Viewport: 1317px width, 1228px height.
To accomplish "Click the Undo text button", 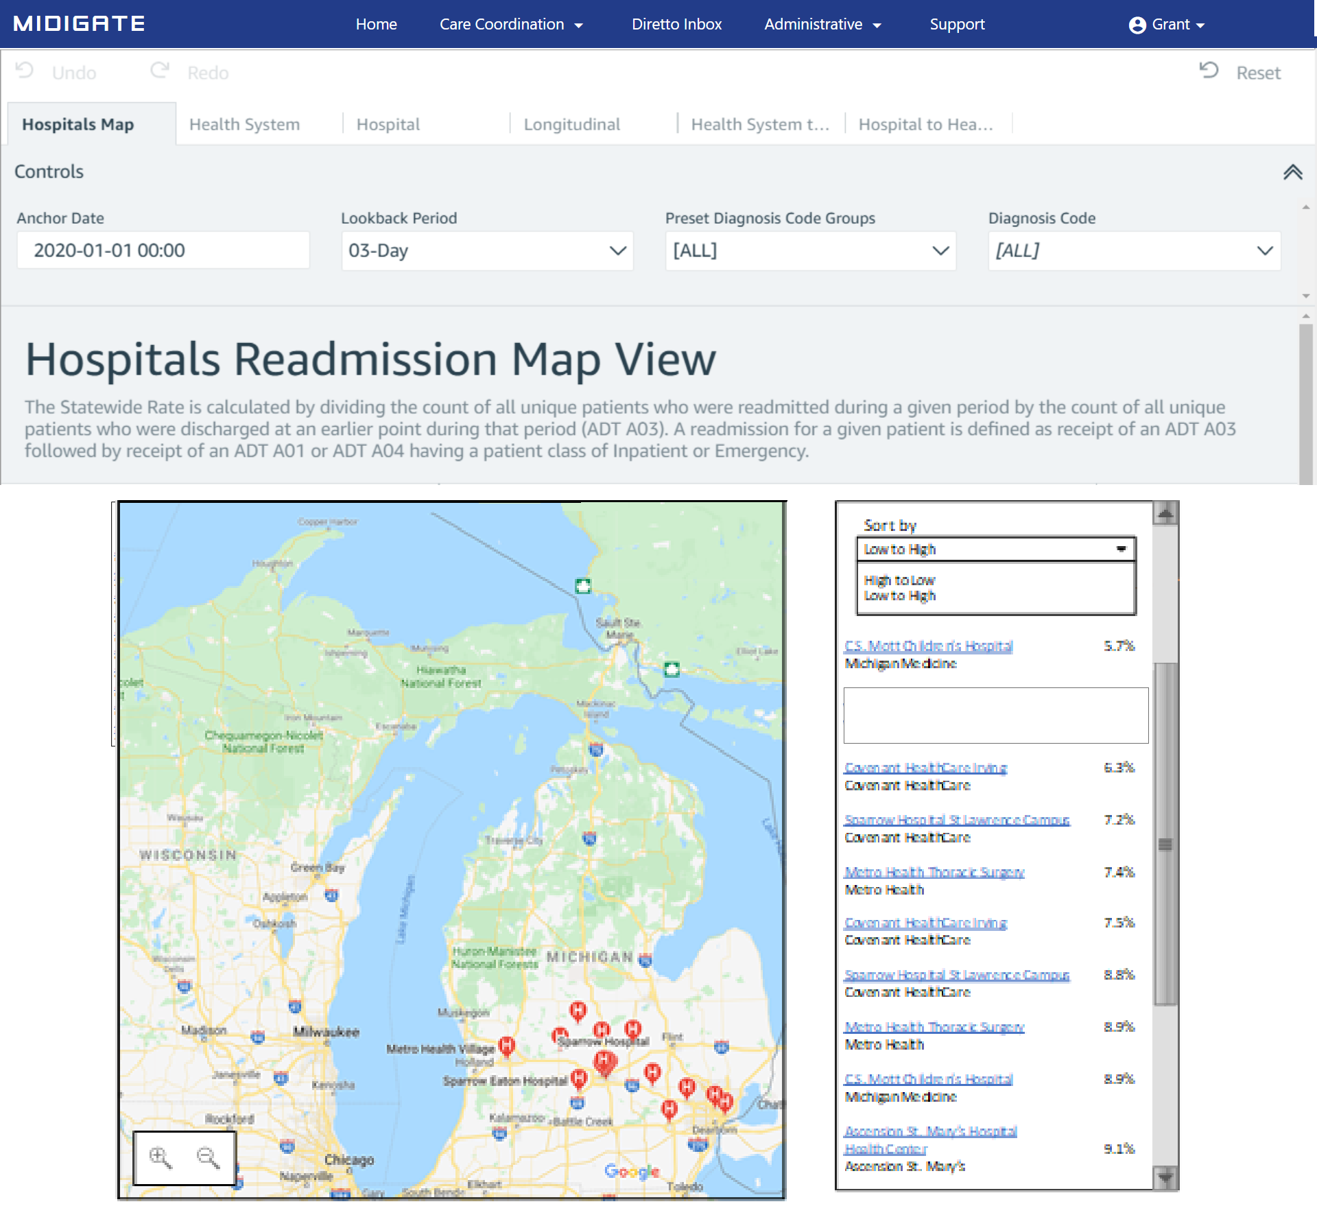I will pyautogui.click(x=74, y=73).
